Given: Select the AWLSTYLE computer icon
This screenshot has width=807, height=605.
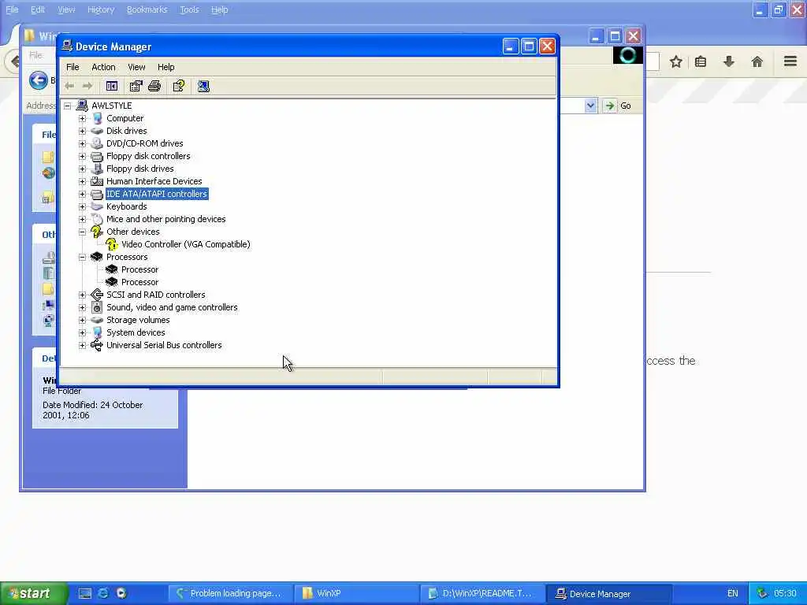Looking at the screenshot, I should [82, 106].
